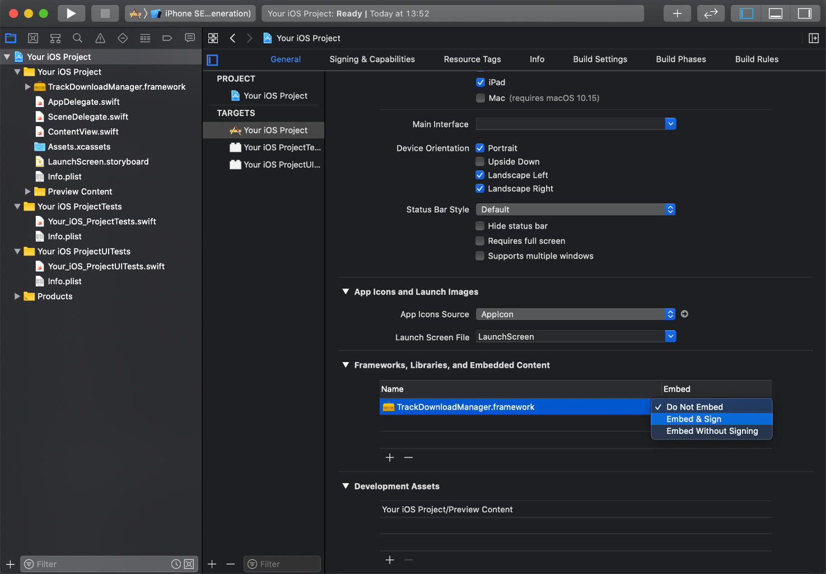Viewport: 826px width, 574px height.
Task: Switch to the Source Control navigator
Action: 33,38
